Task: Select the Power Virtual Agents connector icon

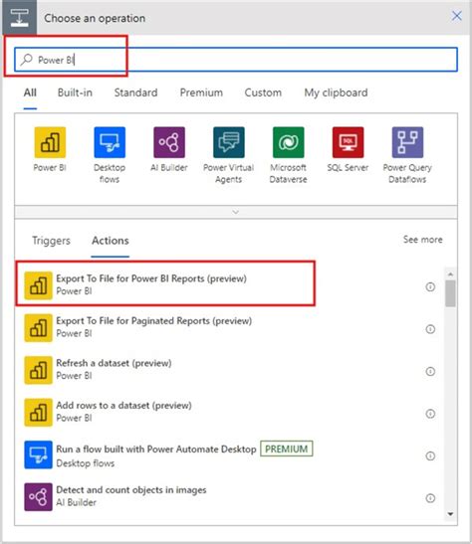Action: point(229,142)
